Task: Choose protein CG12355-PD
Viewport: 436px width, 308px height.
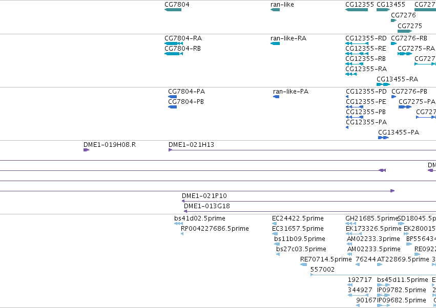Action: (366, 92)
